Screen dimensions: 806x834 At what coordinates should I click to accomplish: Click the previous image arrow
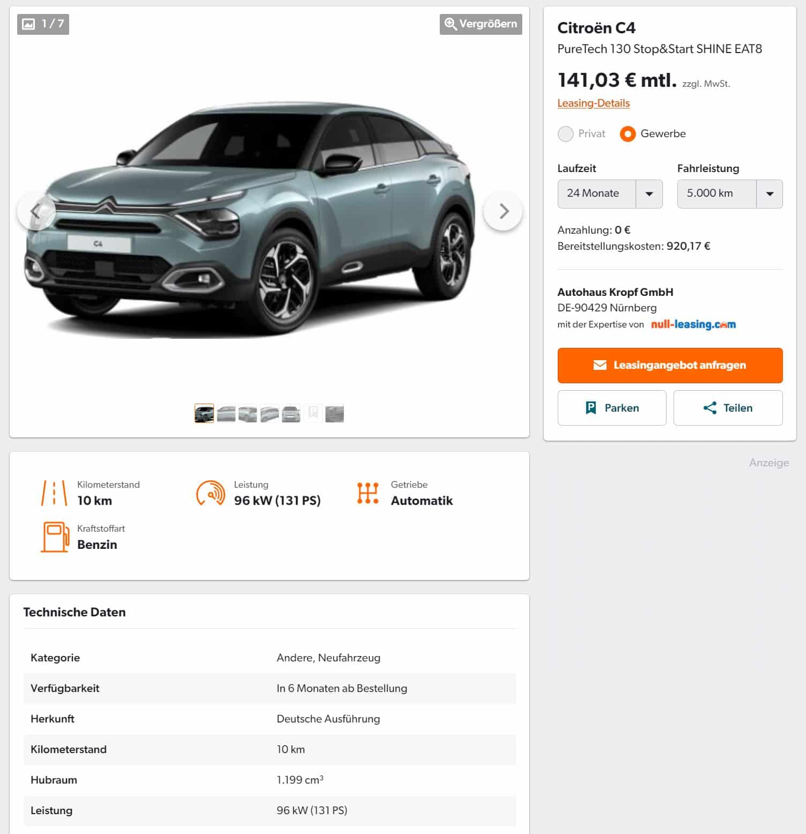point(36,211)
